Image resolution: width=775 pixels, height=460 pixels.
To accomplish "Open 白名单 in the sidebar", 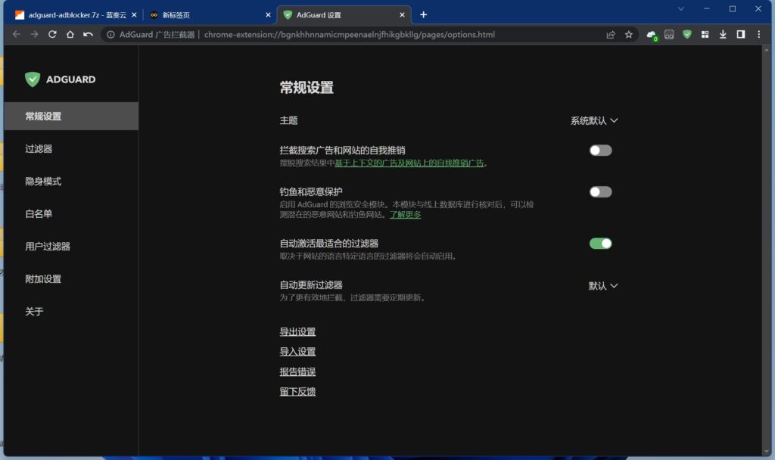I will (x=71, y=214).
